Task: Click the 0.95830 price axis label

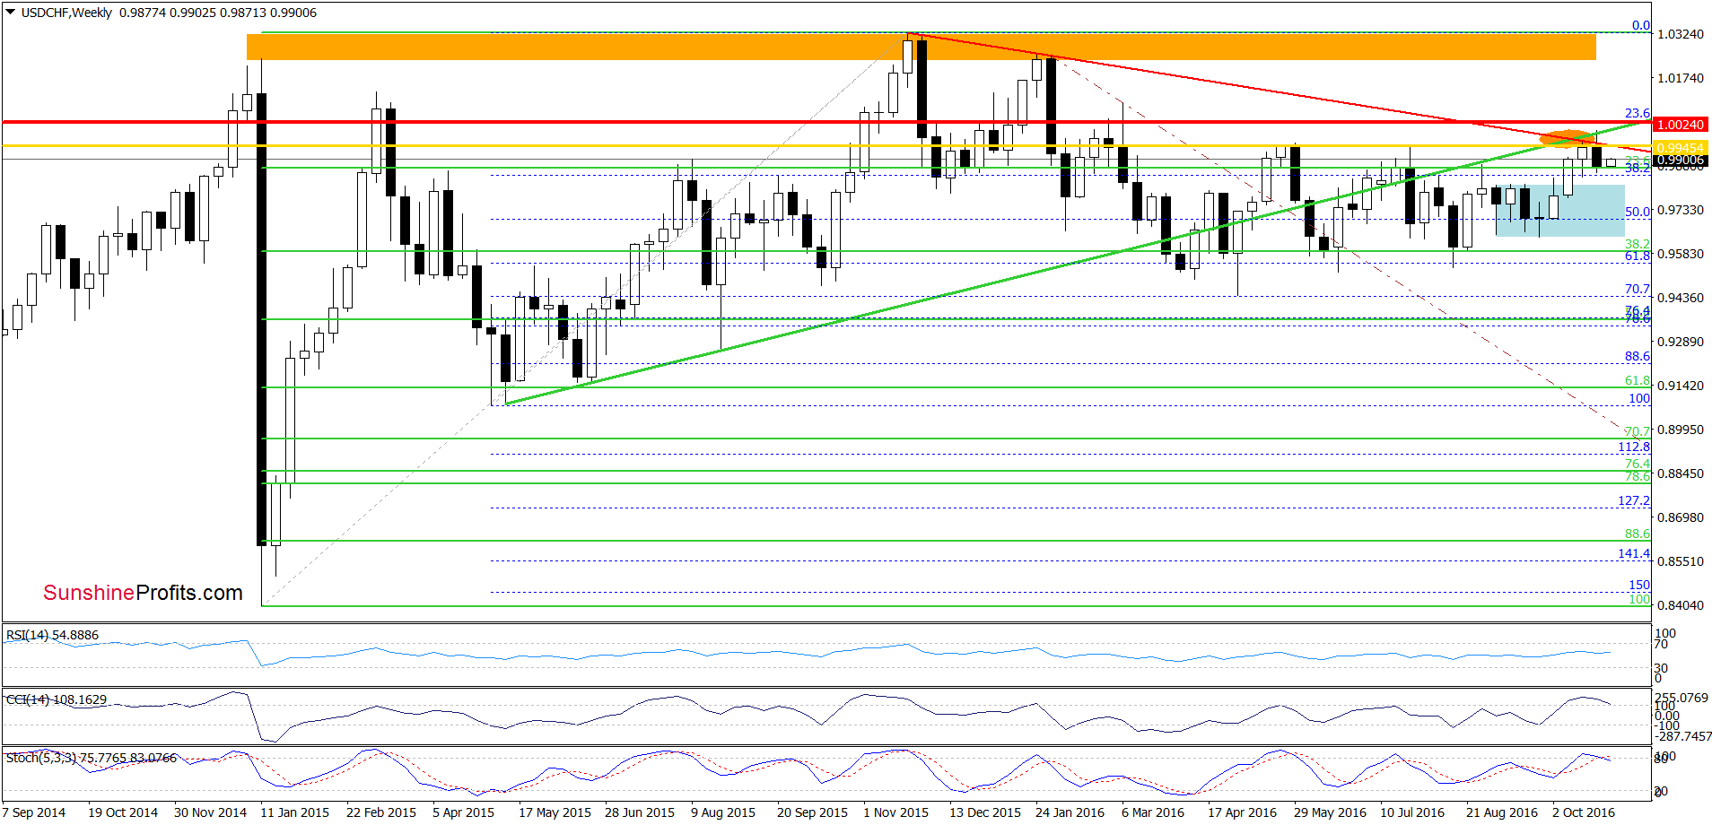Action: point(1680,254)
